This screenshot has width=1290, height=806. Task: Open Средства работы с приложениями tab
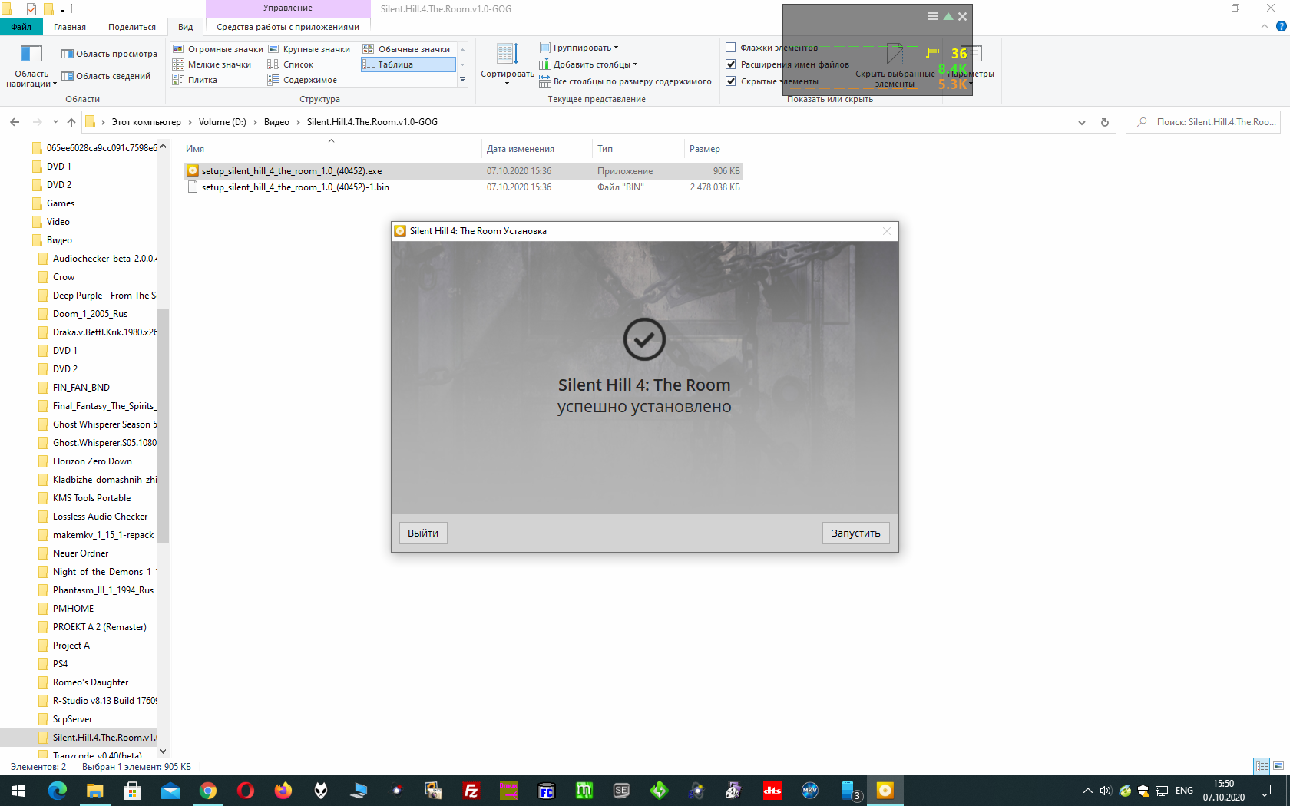tap(288, 27)
